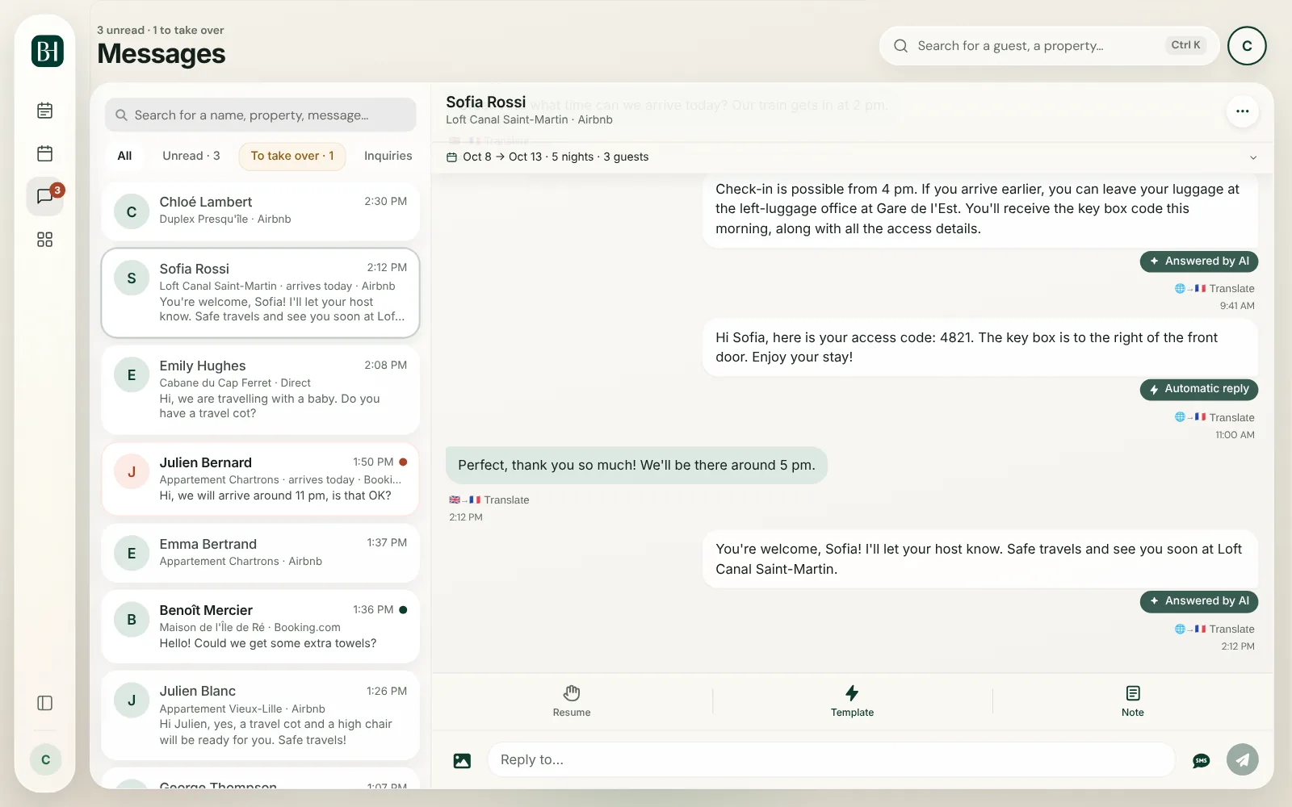Screen dimensions: 1292x807
Task: Select the To take over · 1 tab
Action: (x=292, y=156)
